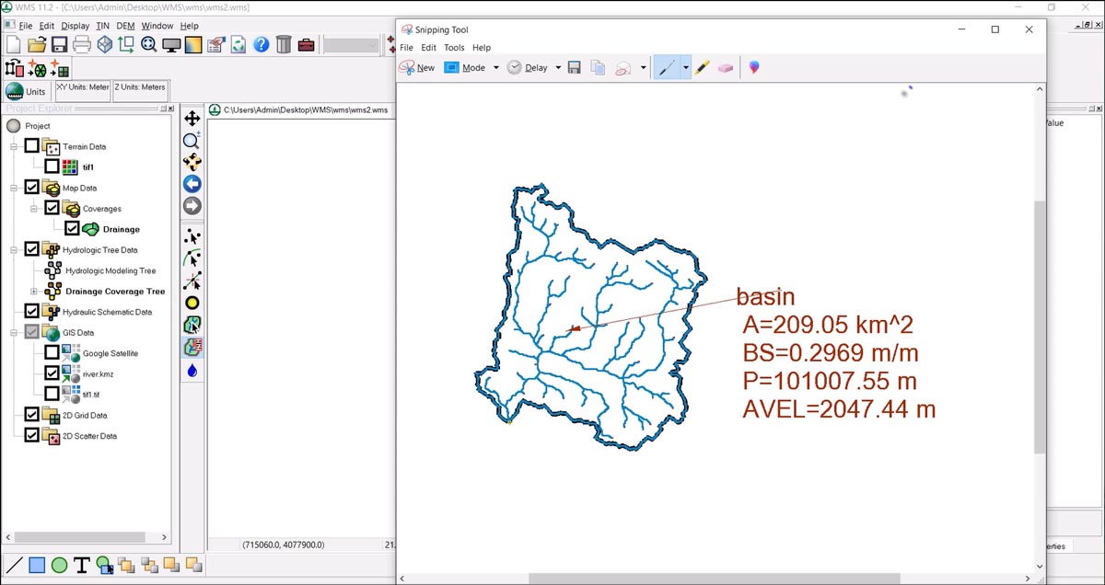Select the Highlighter tool in Snipping Tool
Viewport: 1105px width, 585px height.
[x=703, y=68]
